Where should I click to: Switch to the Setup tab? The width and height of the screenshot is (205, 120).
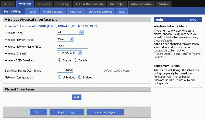(8, 4)
